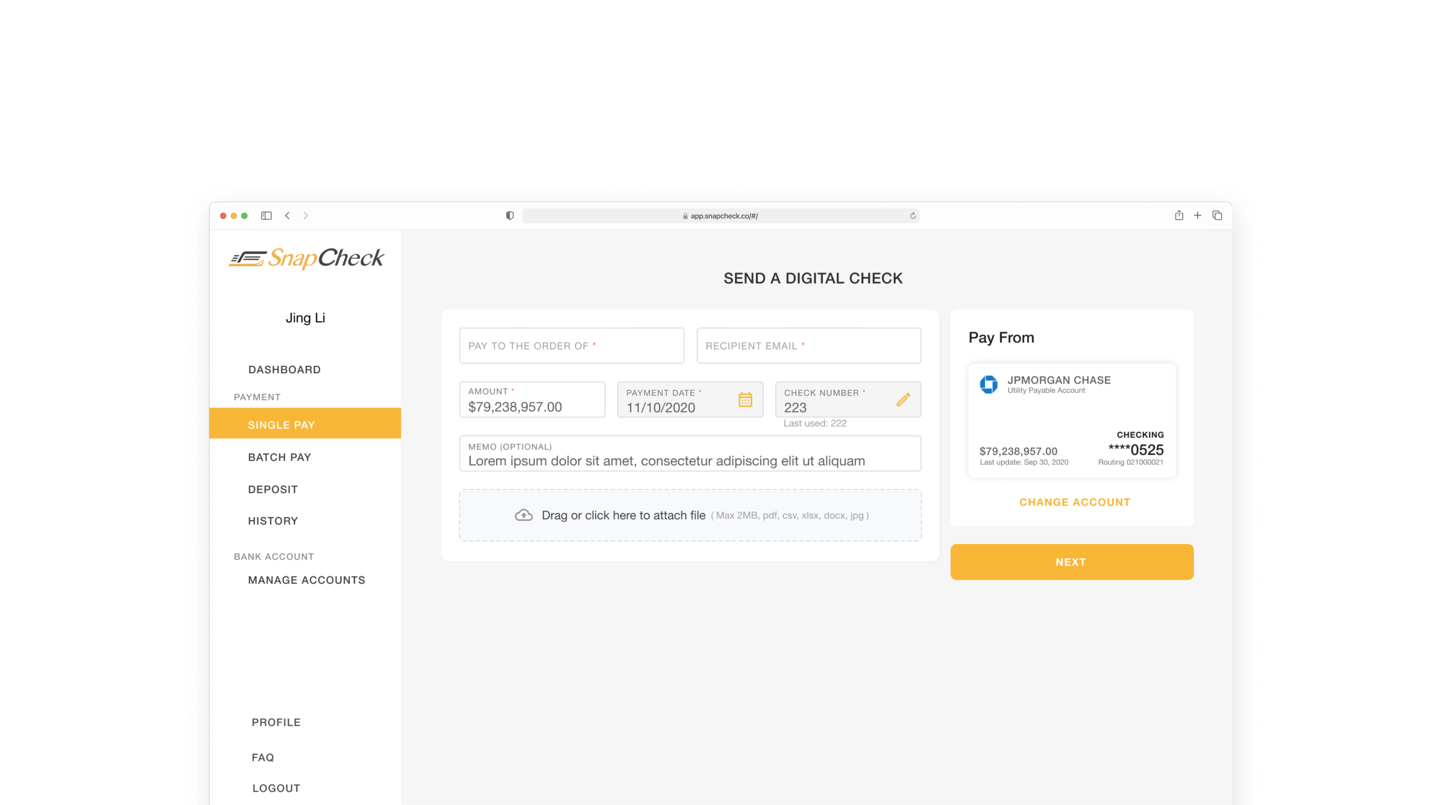Click the cloud upload icon

click(523, 515)
